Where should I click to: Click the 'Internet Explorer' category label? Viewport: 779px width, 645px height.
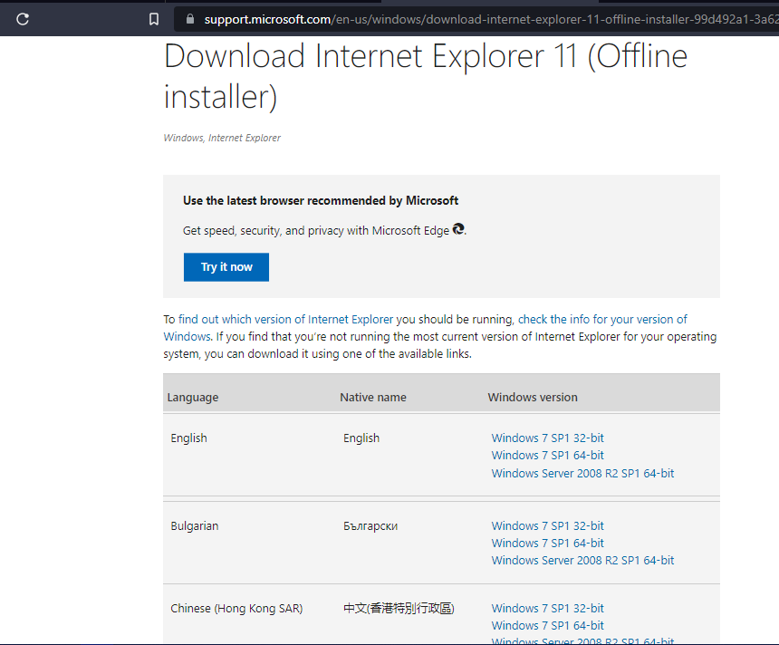(x=245, y=138)
